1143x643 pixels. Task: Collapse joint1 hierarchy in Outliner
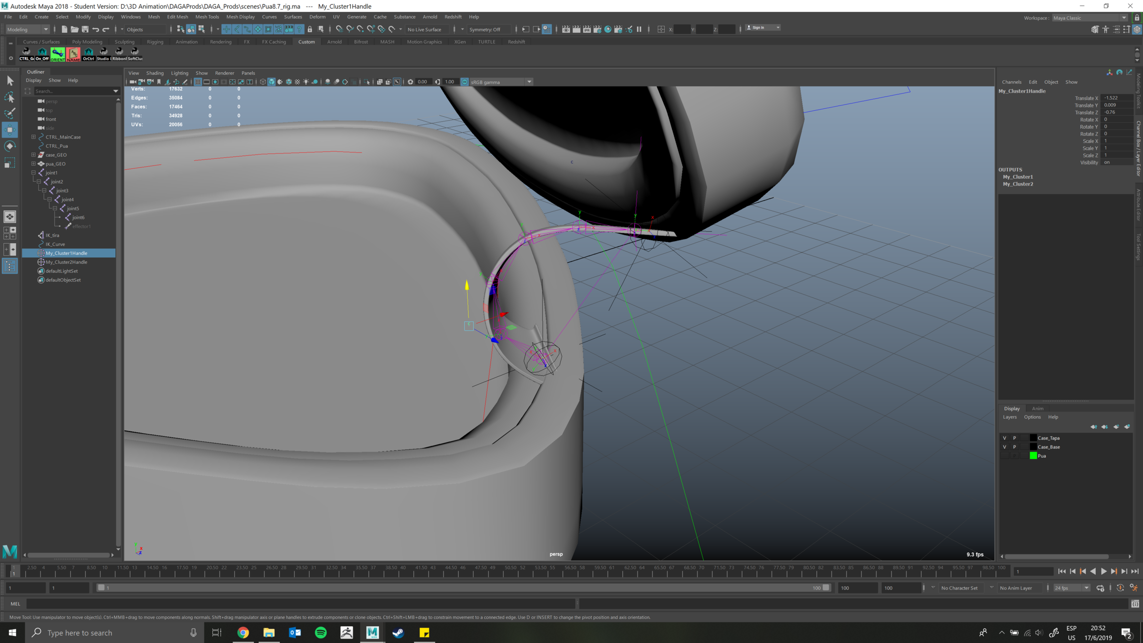click(33, 173)
